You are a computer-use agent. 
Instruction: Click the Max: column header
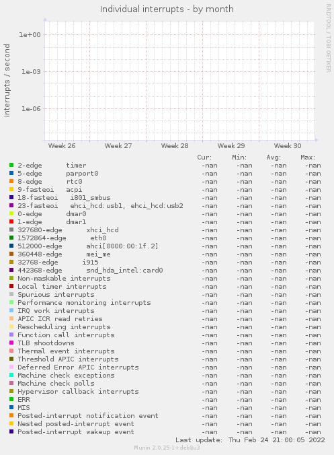(x=308, y=157)
